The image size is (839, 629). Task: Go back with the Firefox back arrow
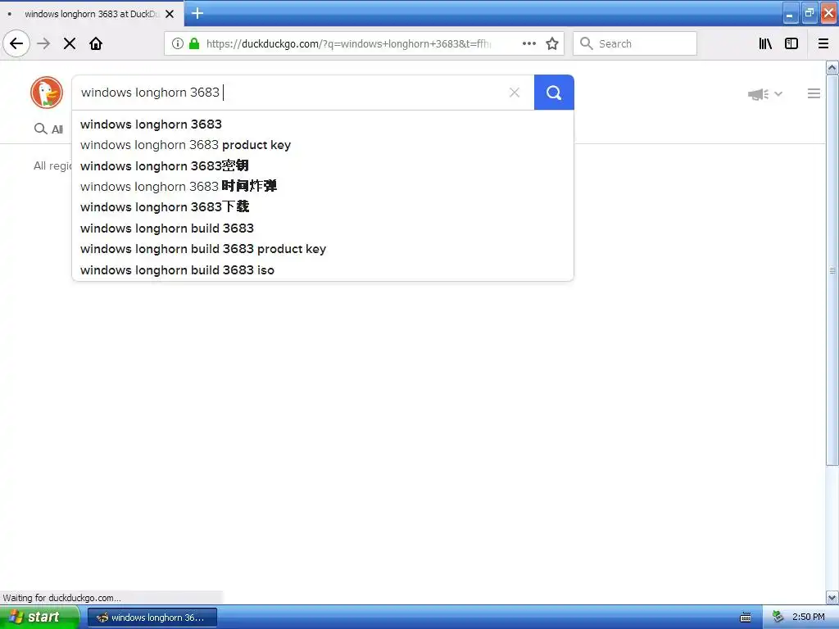click(16, 44)
